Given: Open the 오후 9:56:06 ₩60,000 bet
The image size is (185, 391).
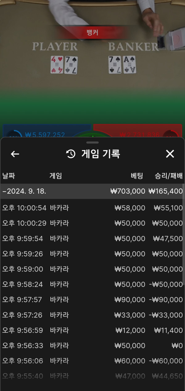Looking at the screenshot, I should click(92, 361).
